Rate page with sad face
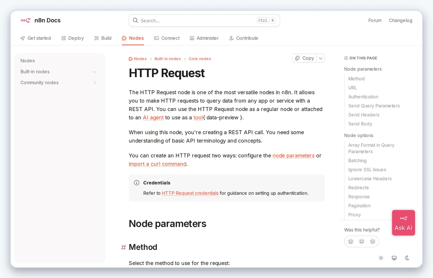This screenshot has height=278, width=433. [372, 242]
